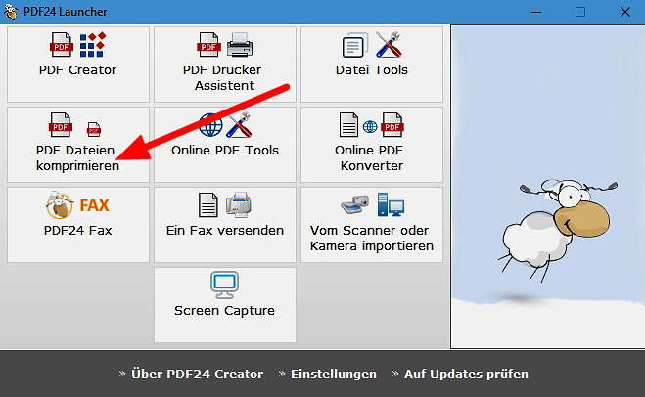The width and height of the screenshot is (645, 397).
Task: Click the blue grid squares icon in PDF Creator
Action: 93,45
